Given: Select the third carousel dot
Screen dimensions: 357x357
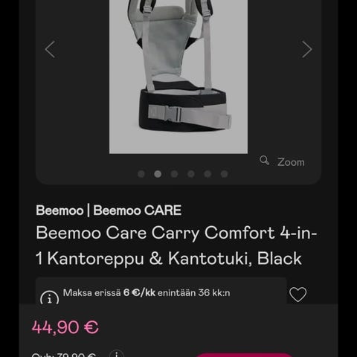Looking at the screenshot, I should click(174, 174).
